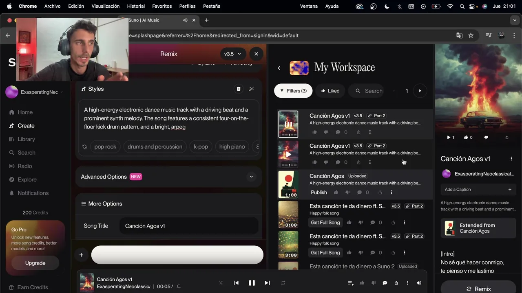The width and height of the screenshot is (522, 293).
Task: Open the v3.5 model version dropdown
Action: pos(232,54)
